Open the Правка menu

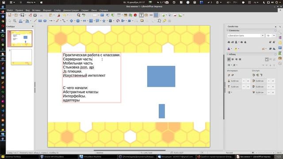[x=19, y=10]
